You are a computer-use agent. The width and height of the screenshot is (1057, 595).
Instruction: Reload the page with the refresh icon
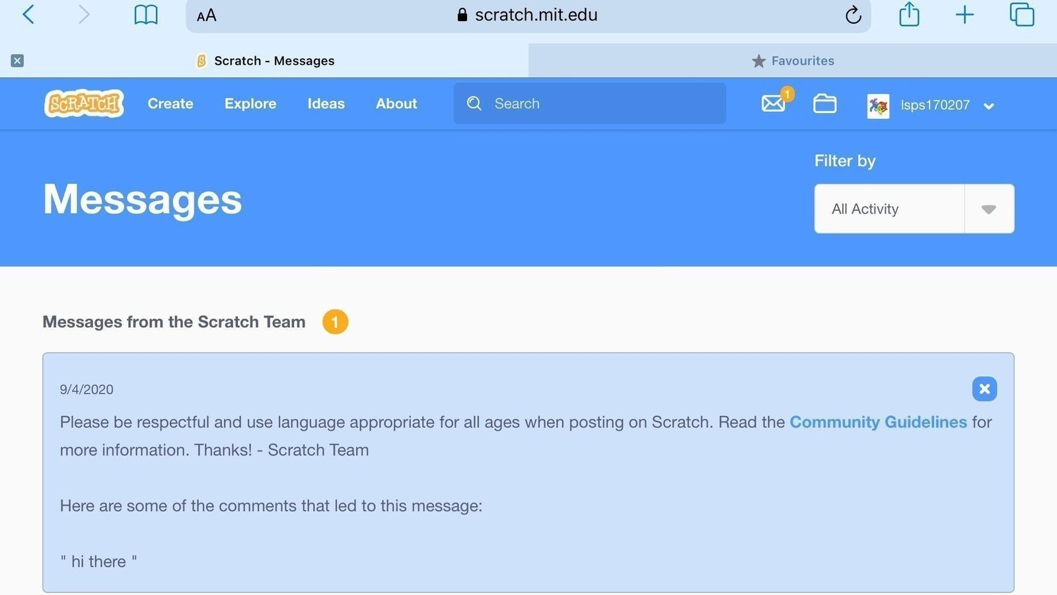click(x=854, y=15)
